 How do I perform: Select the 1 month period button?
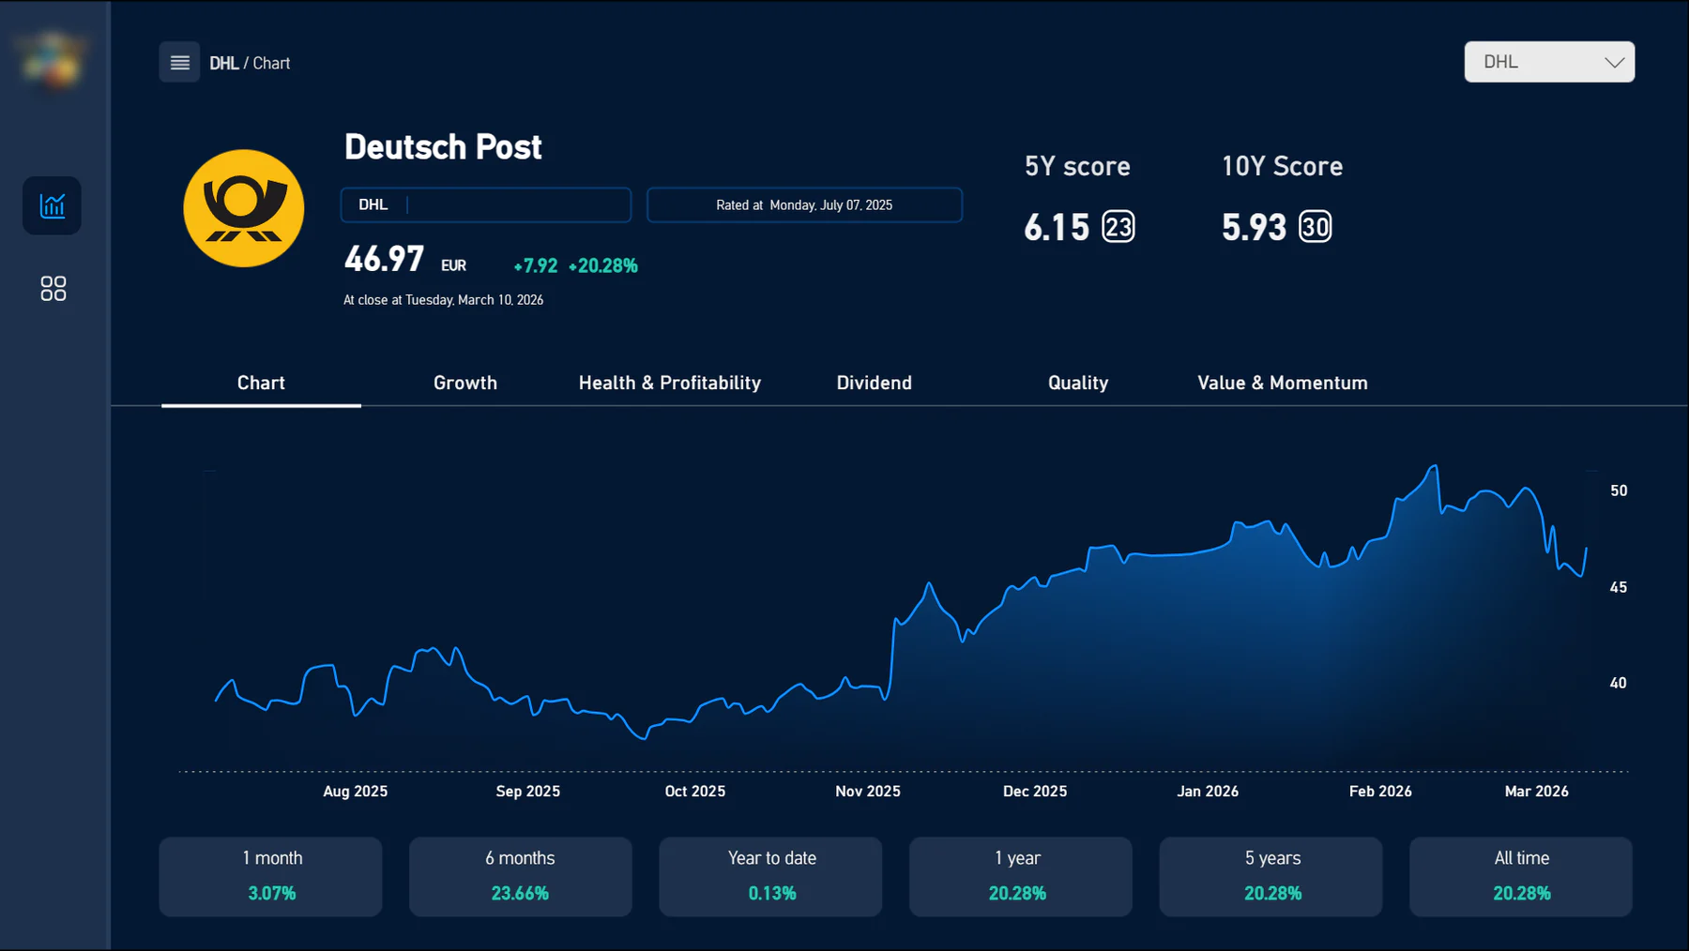(270, 877)
